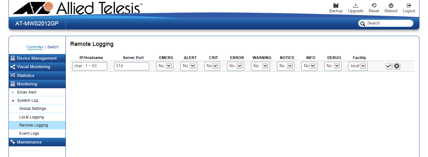
Task: Open the Statistics menu
Action: [37, 75]
